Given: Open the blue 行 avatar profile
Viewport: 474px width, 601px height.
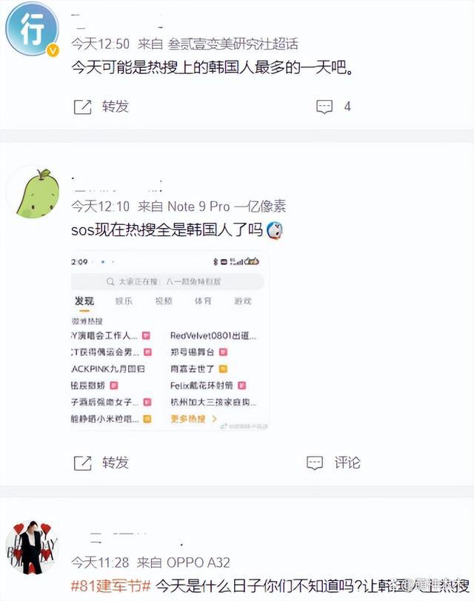Looking at the screenshot, I should coord(32,29).
